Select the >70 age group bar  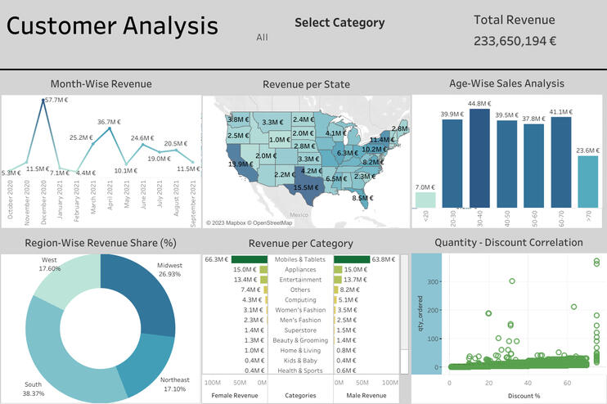[x=587, y=180]
